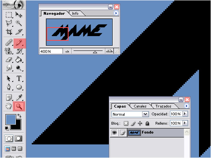Viewport: 211px width, 158px height.
Task: Select the Healing Brush tool
Action: pos(9,43)
